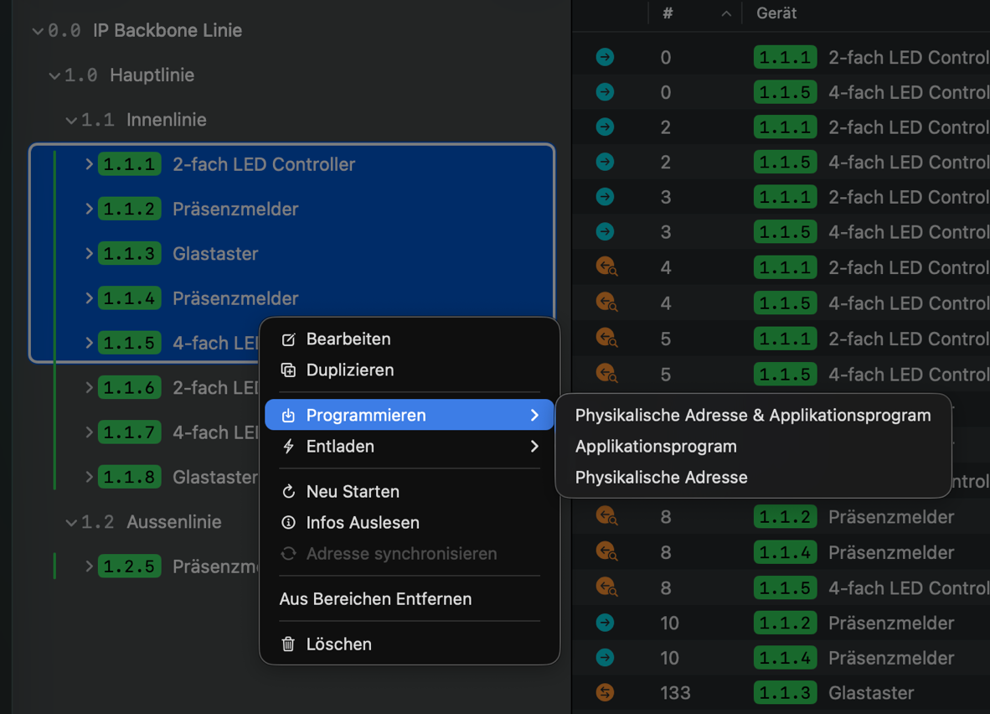This screenshot has height=714, width=990.
Task: Click the trash icon beside Löschen
Action: 288,644
